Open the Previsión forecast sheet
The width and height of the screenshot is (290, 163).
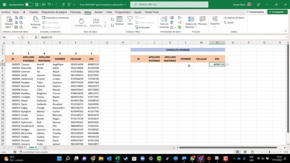pos(203,21)
